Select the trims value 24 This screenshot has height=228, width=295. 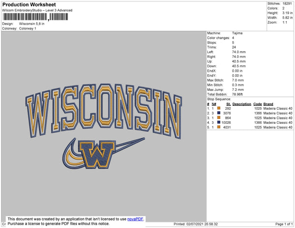tap(234, 47)
